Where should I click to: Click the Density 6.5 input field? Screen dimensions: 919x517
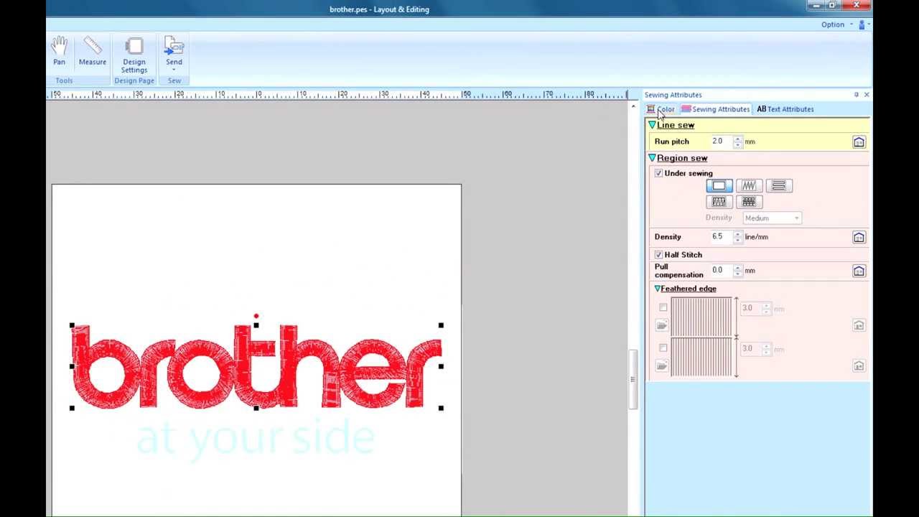(721, 237)
